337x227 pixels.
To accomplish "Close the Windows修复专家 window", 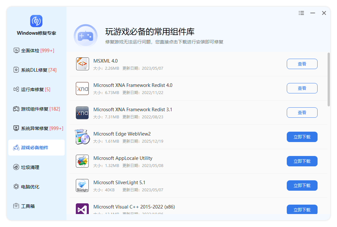I will click(324, 13).
